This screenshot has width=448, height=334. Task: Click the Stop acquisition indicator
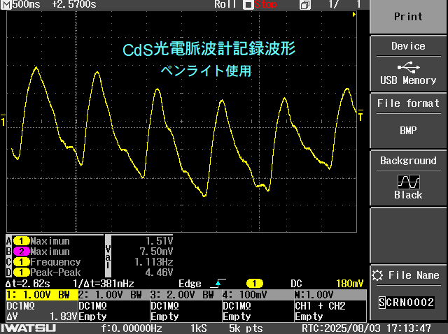[x=260, y=5]
